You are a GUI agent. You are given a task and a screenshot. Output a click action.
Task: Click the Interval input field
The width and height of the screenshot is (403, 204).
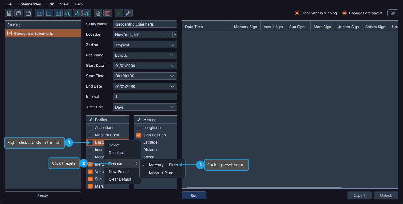coord(145,96)
